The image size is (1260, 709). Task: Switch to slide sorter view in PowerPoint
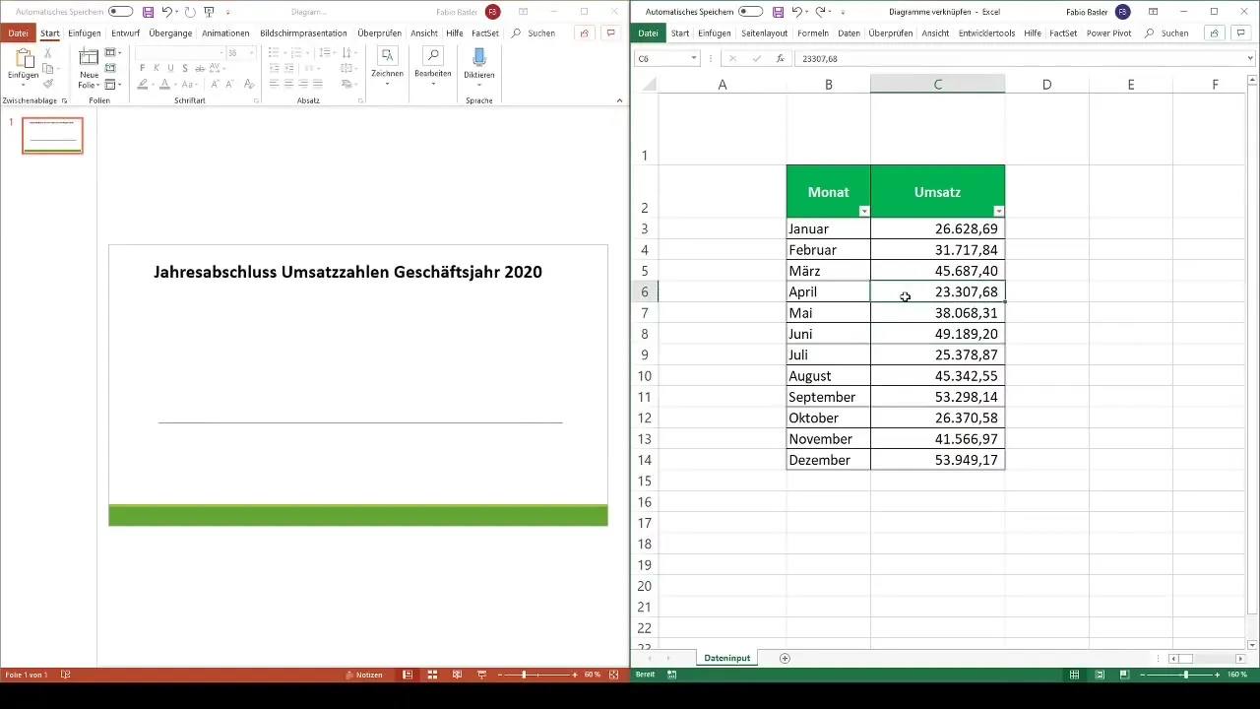click(431, 675)
